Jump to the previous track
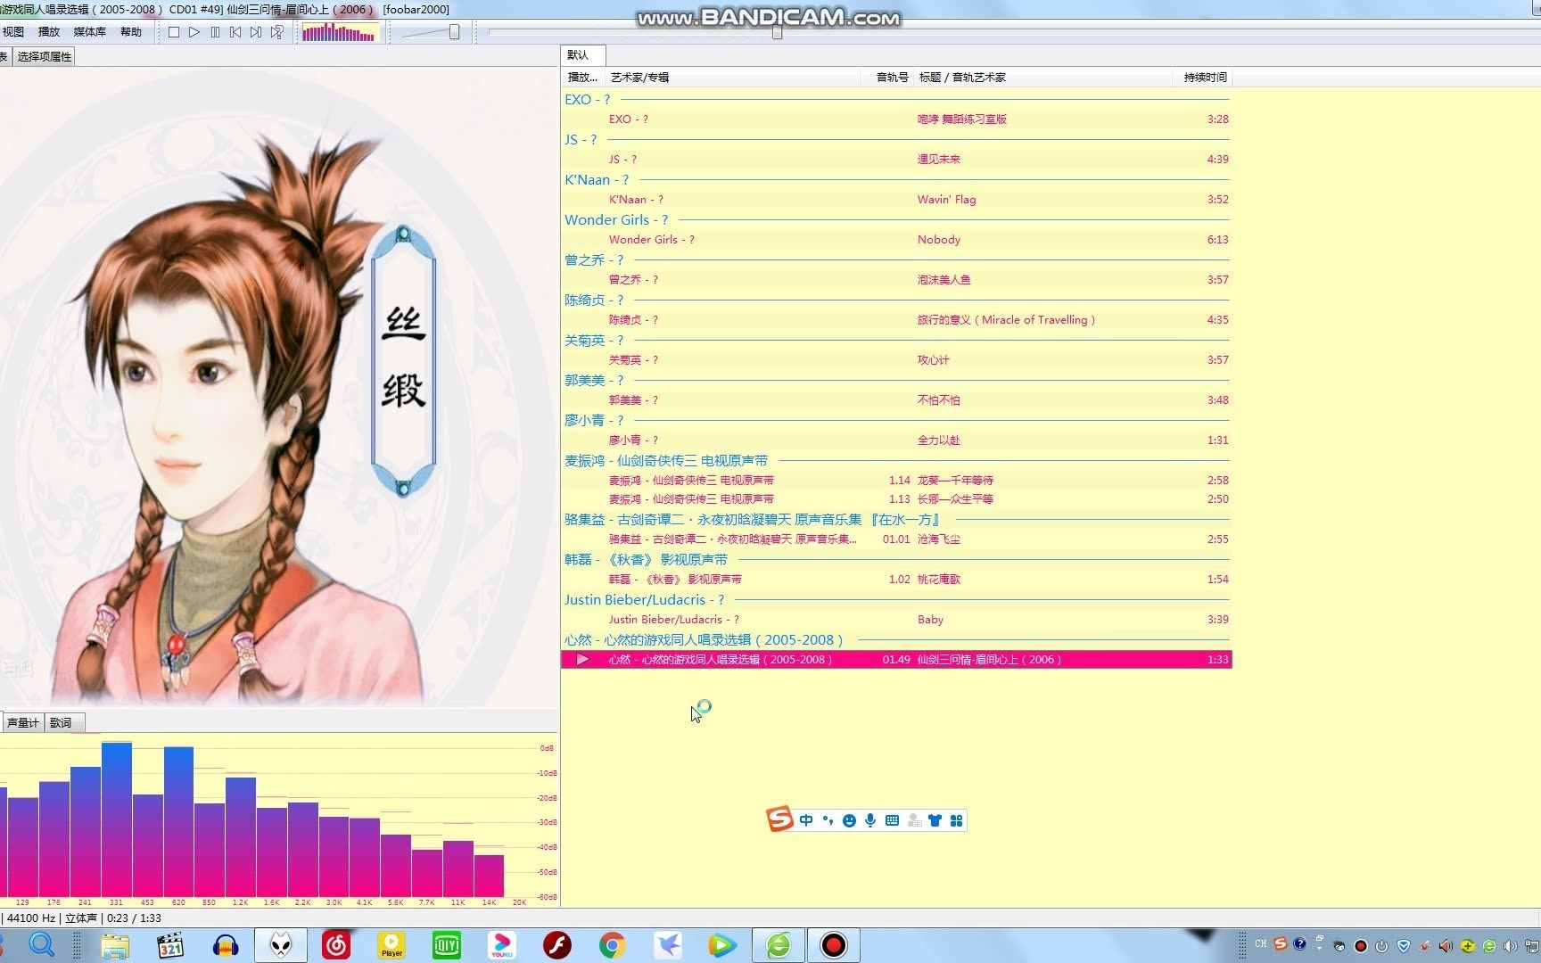 click(235, 32)
